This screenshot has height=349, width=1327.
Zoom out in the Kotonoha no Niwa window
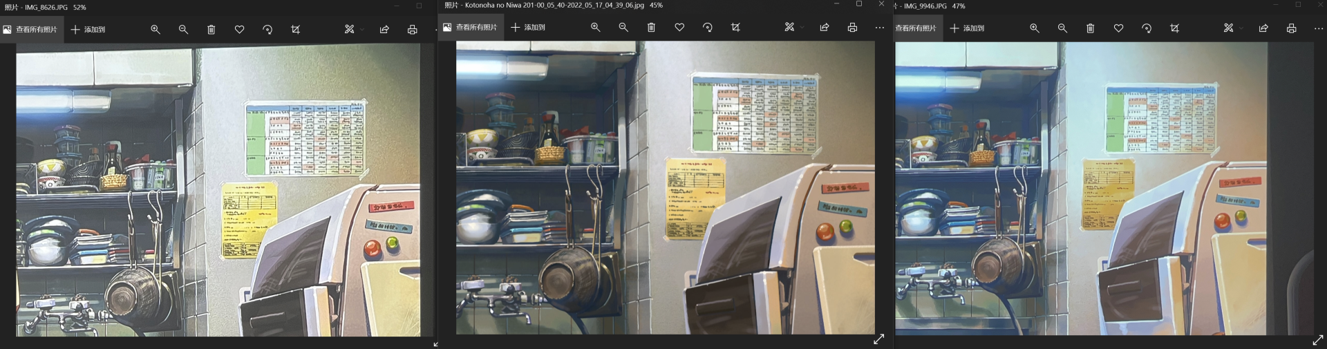coord(623,28)
